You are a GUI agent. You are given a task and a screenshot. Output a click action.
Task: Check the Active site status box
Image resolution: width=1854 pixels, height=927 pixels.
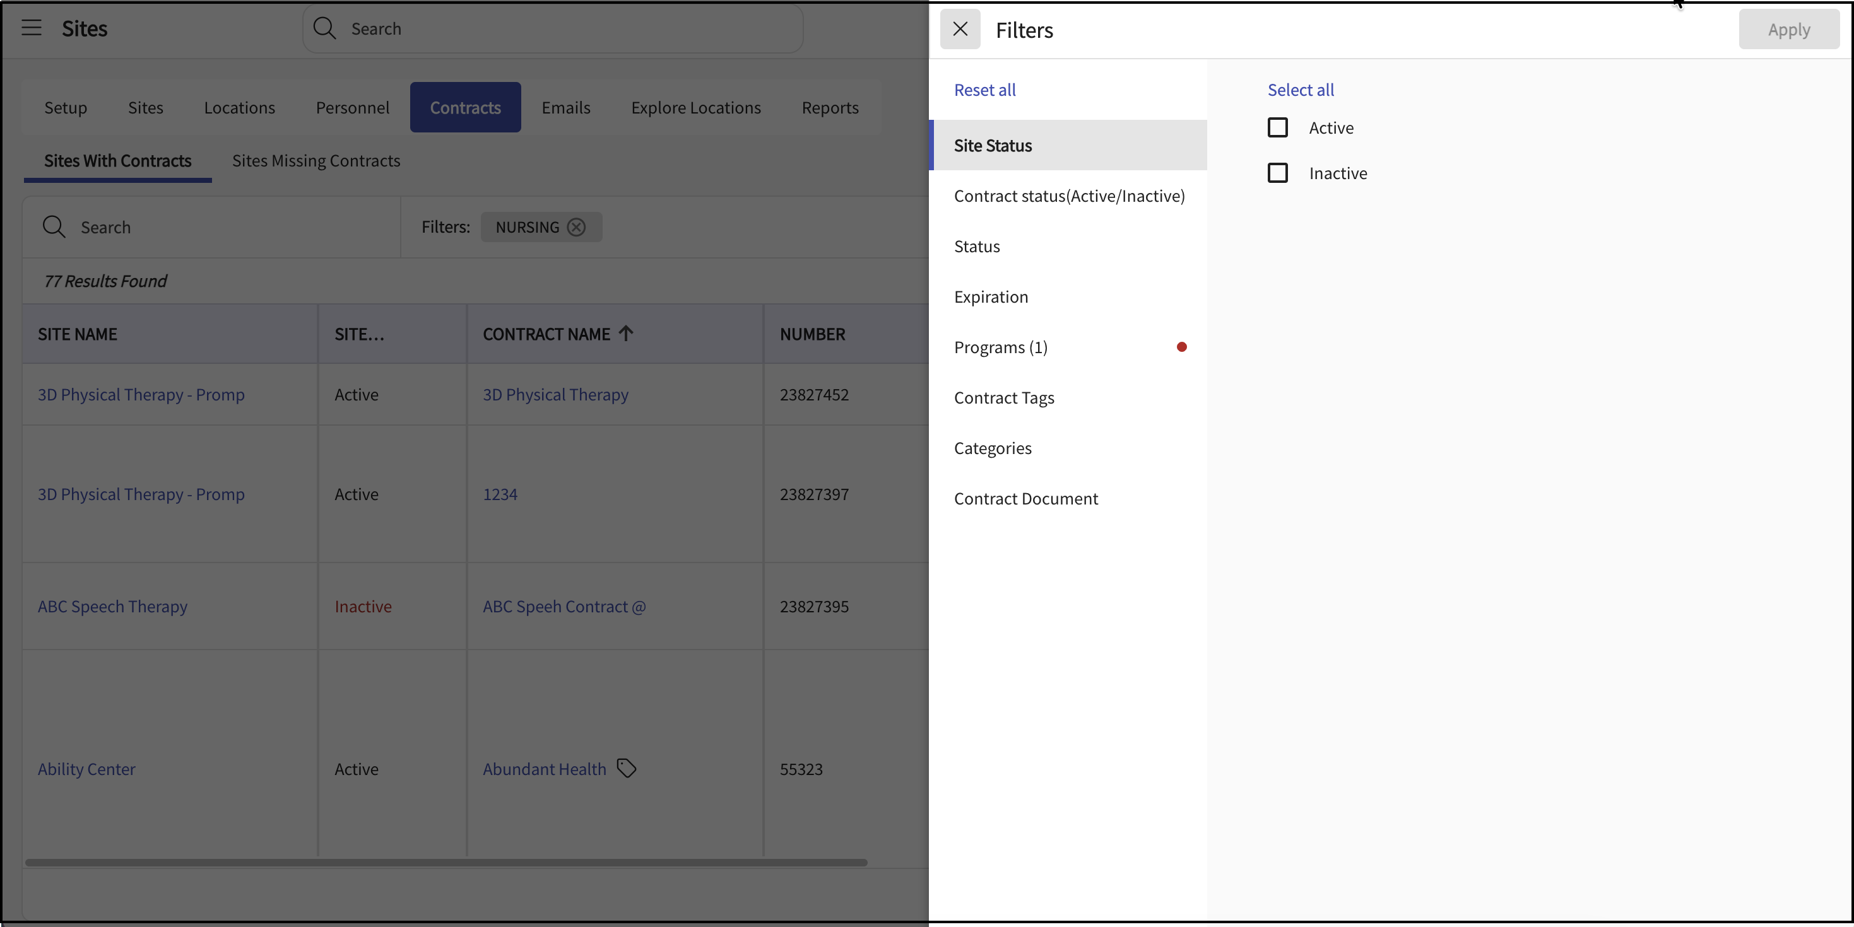[1277, 128]
